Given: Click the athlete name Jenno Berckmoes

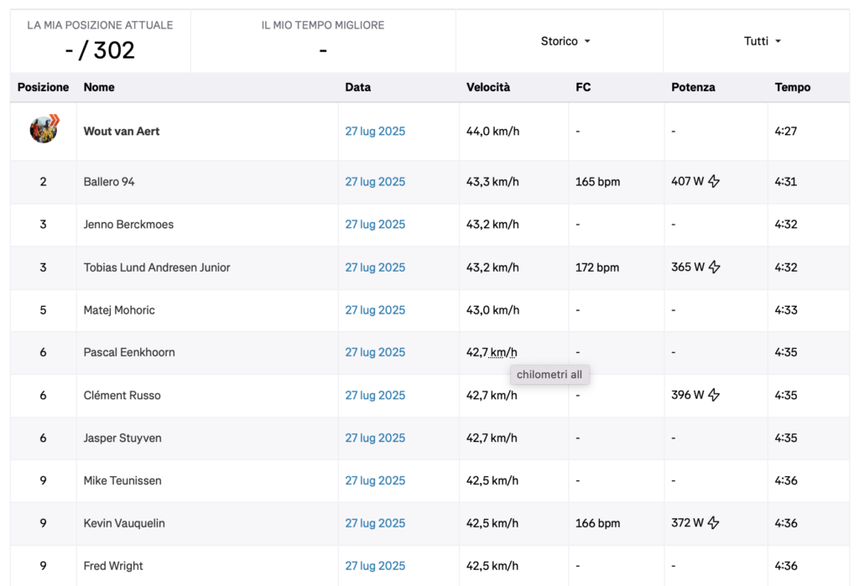Looking at the screenshot, I should point(128,225).
